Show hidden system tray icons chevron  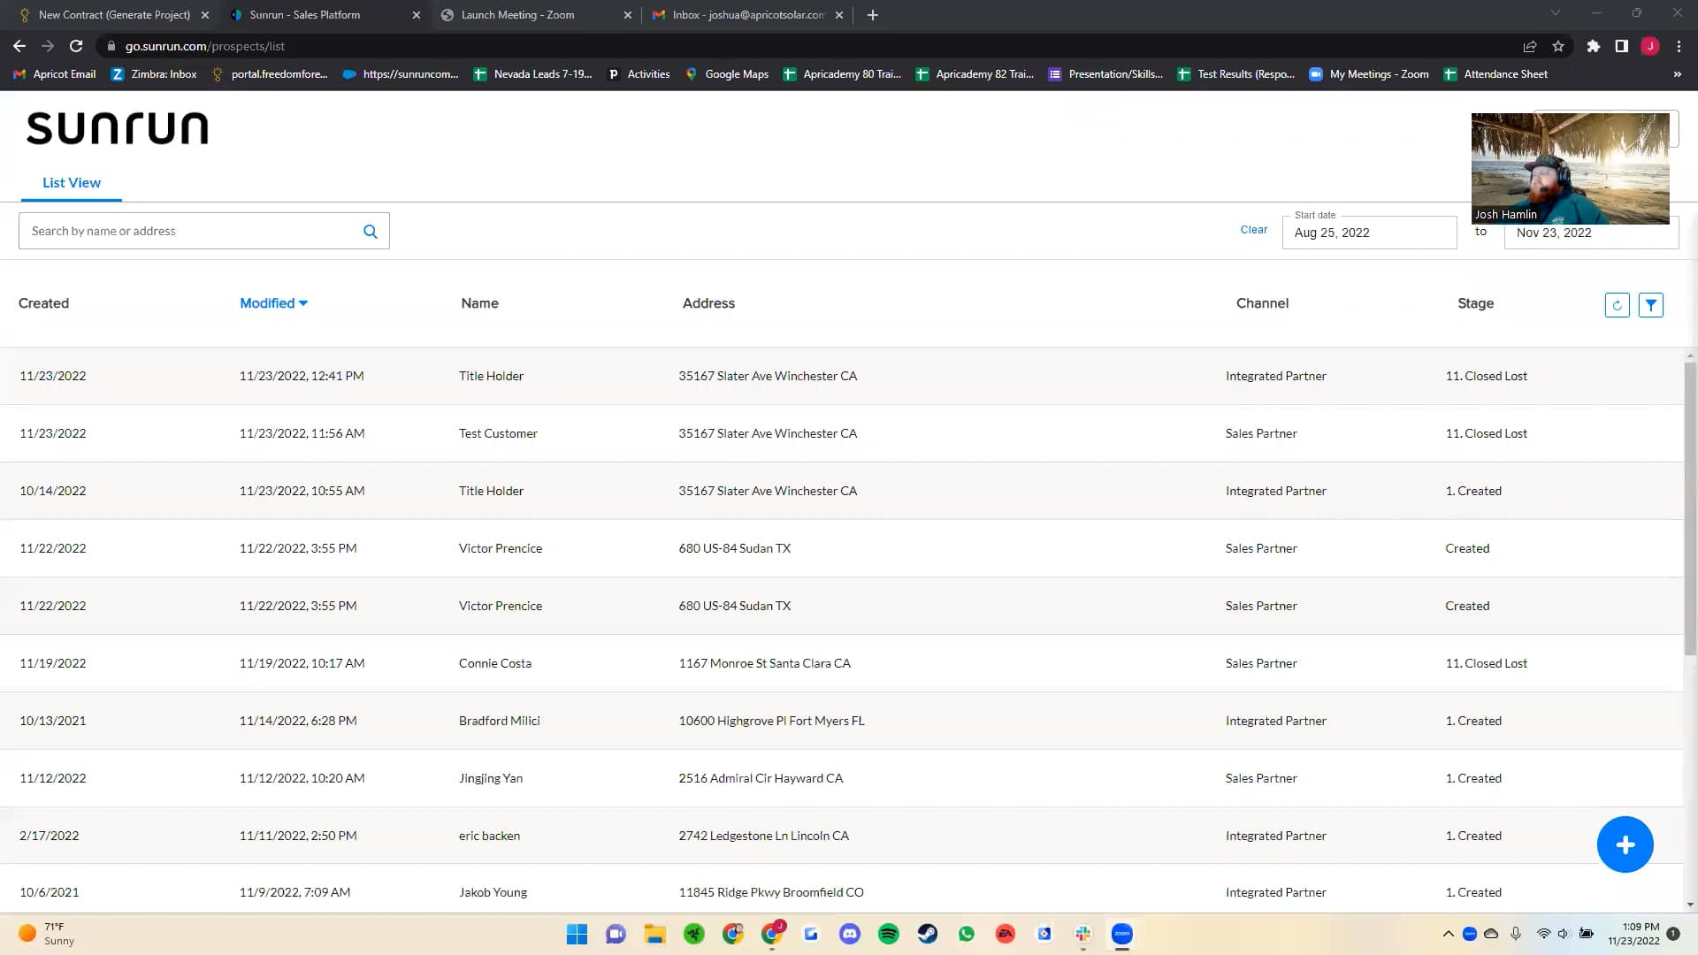[x=1448, y=934]
